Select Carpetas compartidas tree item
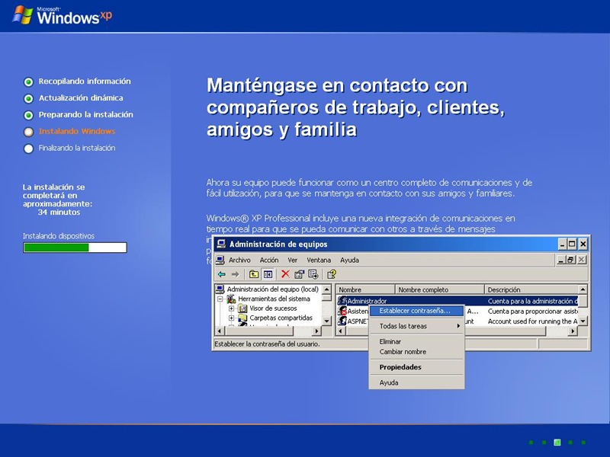 [281, 318]
